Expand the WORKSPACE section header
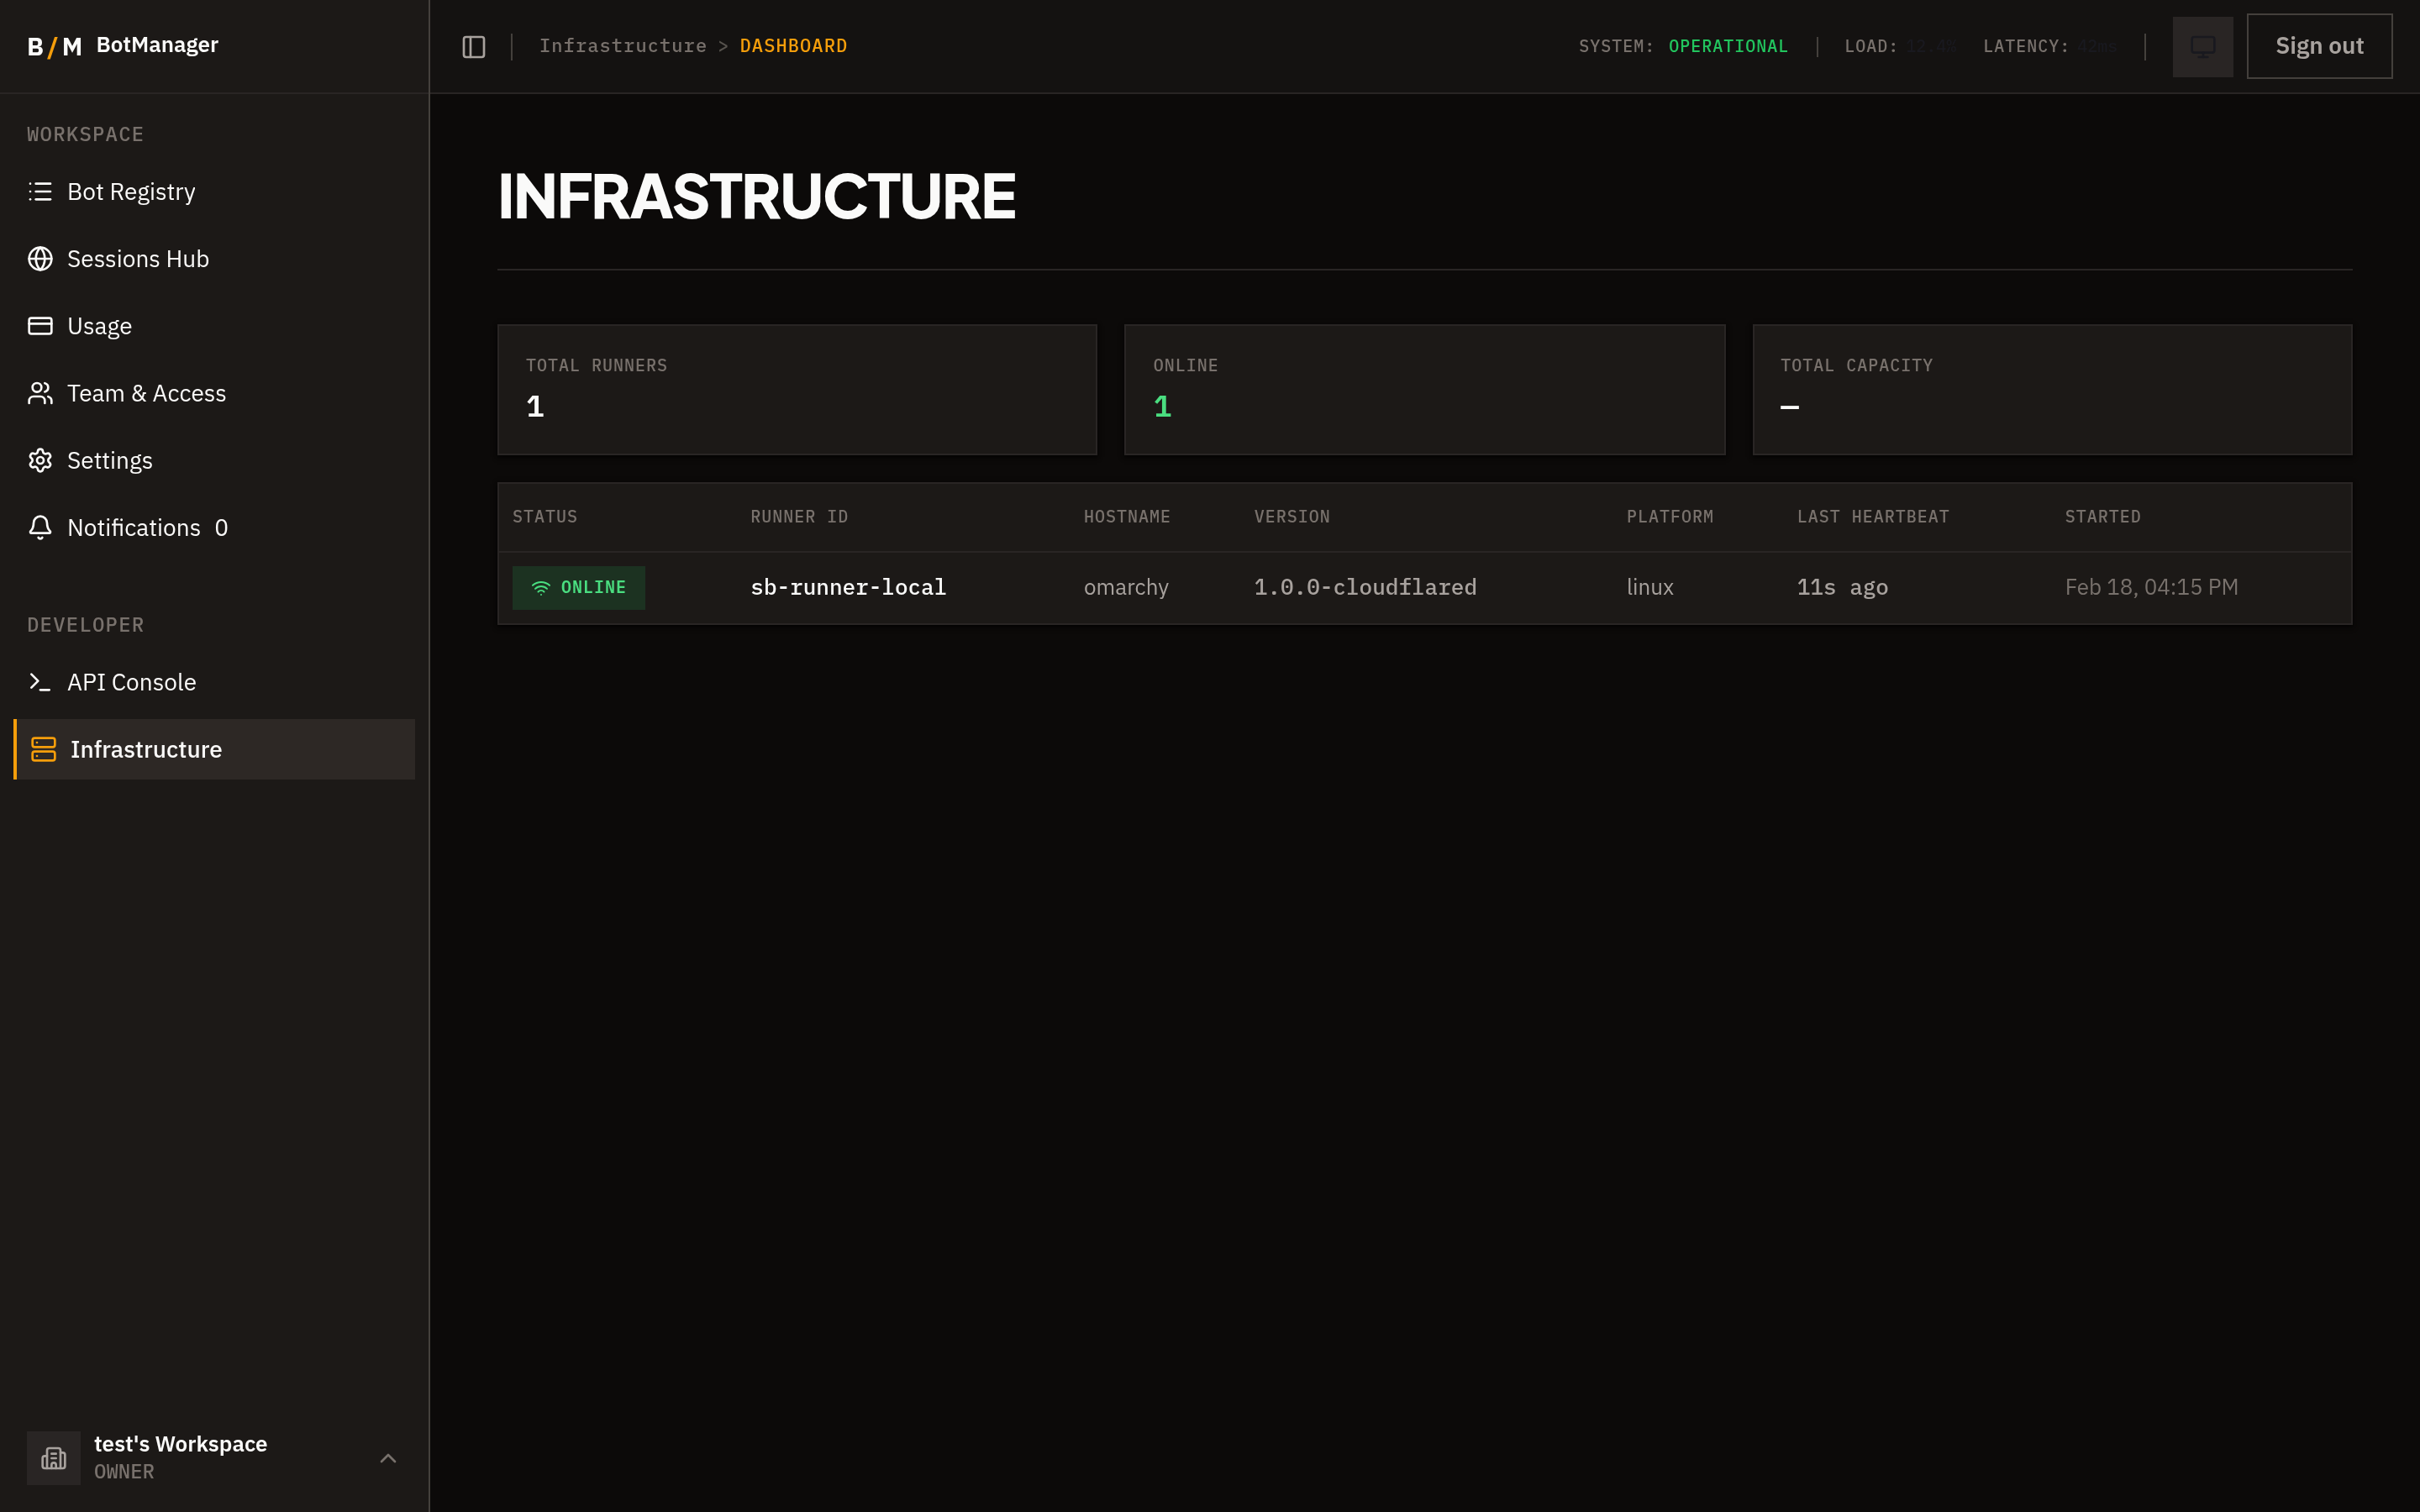The width and height of the screenshot is (2420, 1512). click(x=85, y=134)
